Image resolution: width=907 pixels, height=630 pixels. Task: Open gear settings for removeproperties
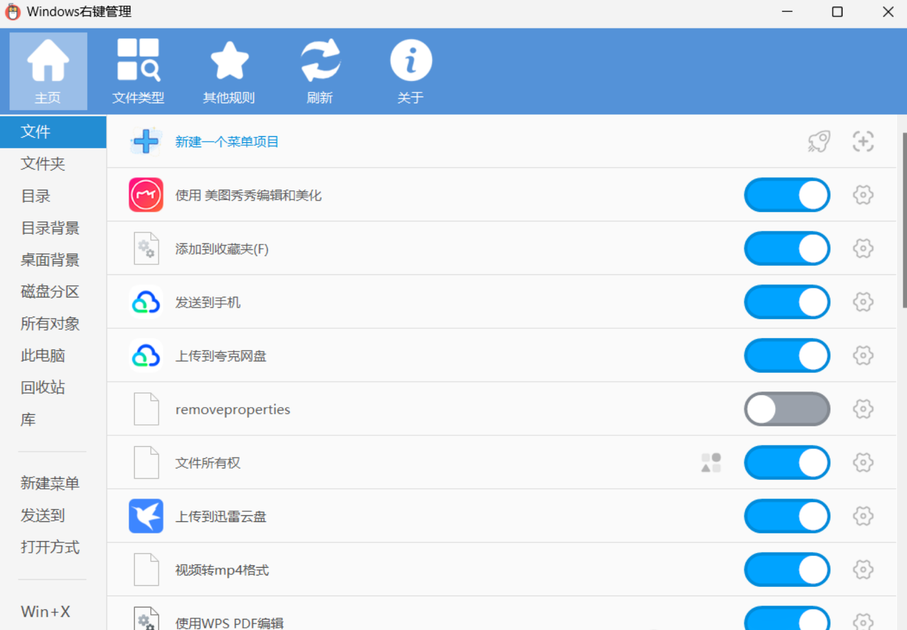863,409
